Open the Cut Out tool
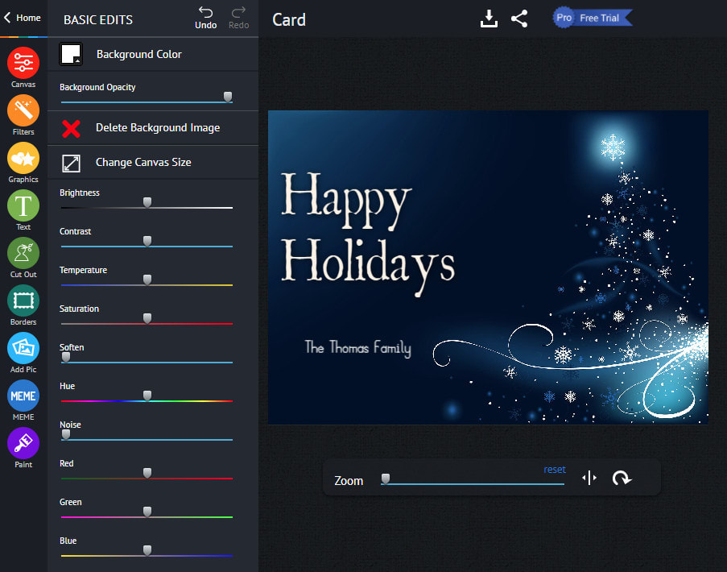The height and width of the screenshot is (572, 727). click(x=23, y=258)
